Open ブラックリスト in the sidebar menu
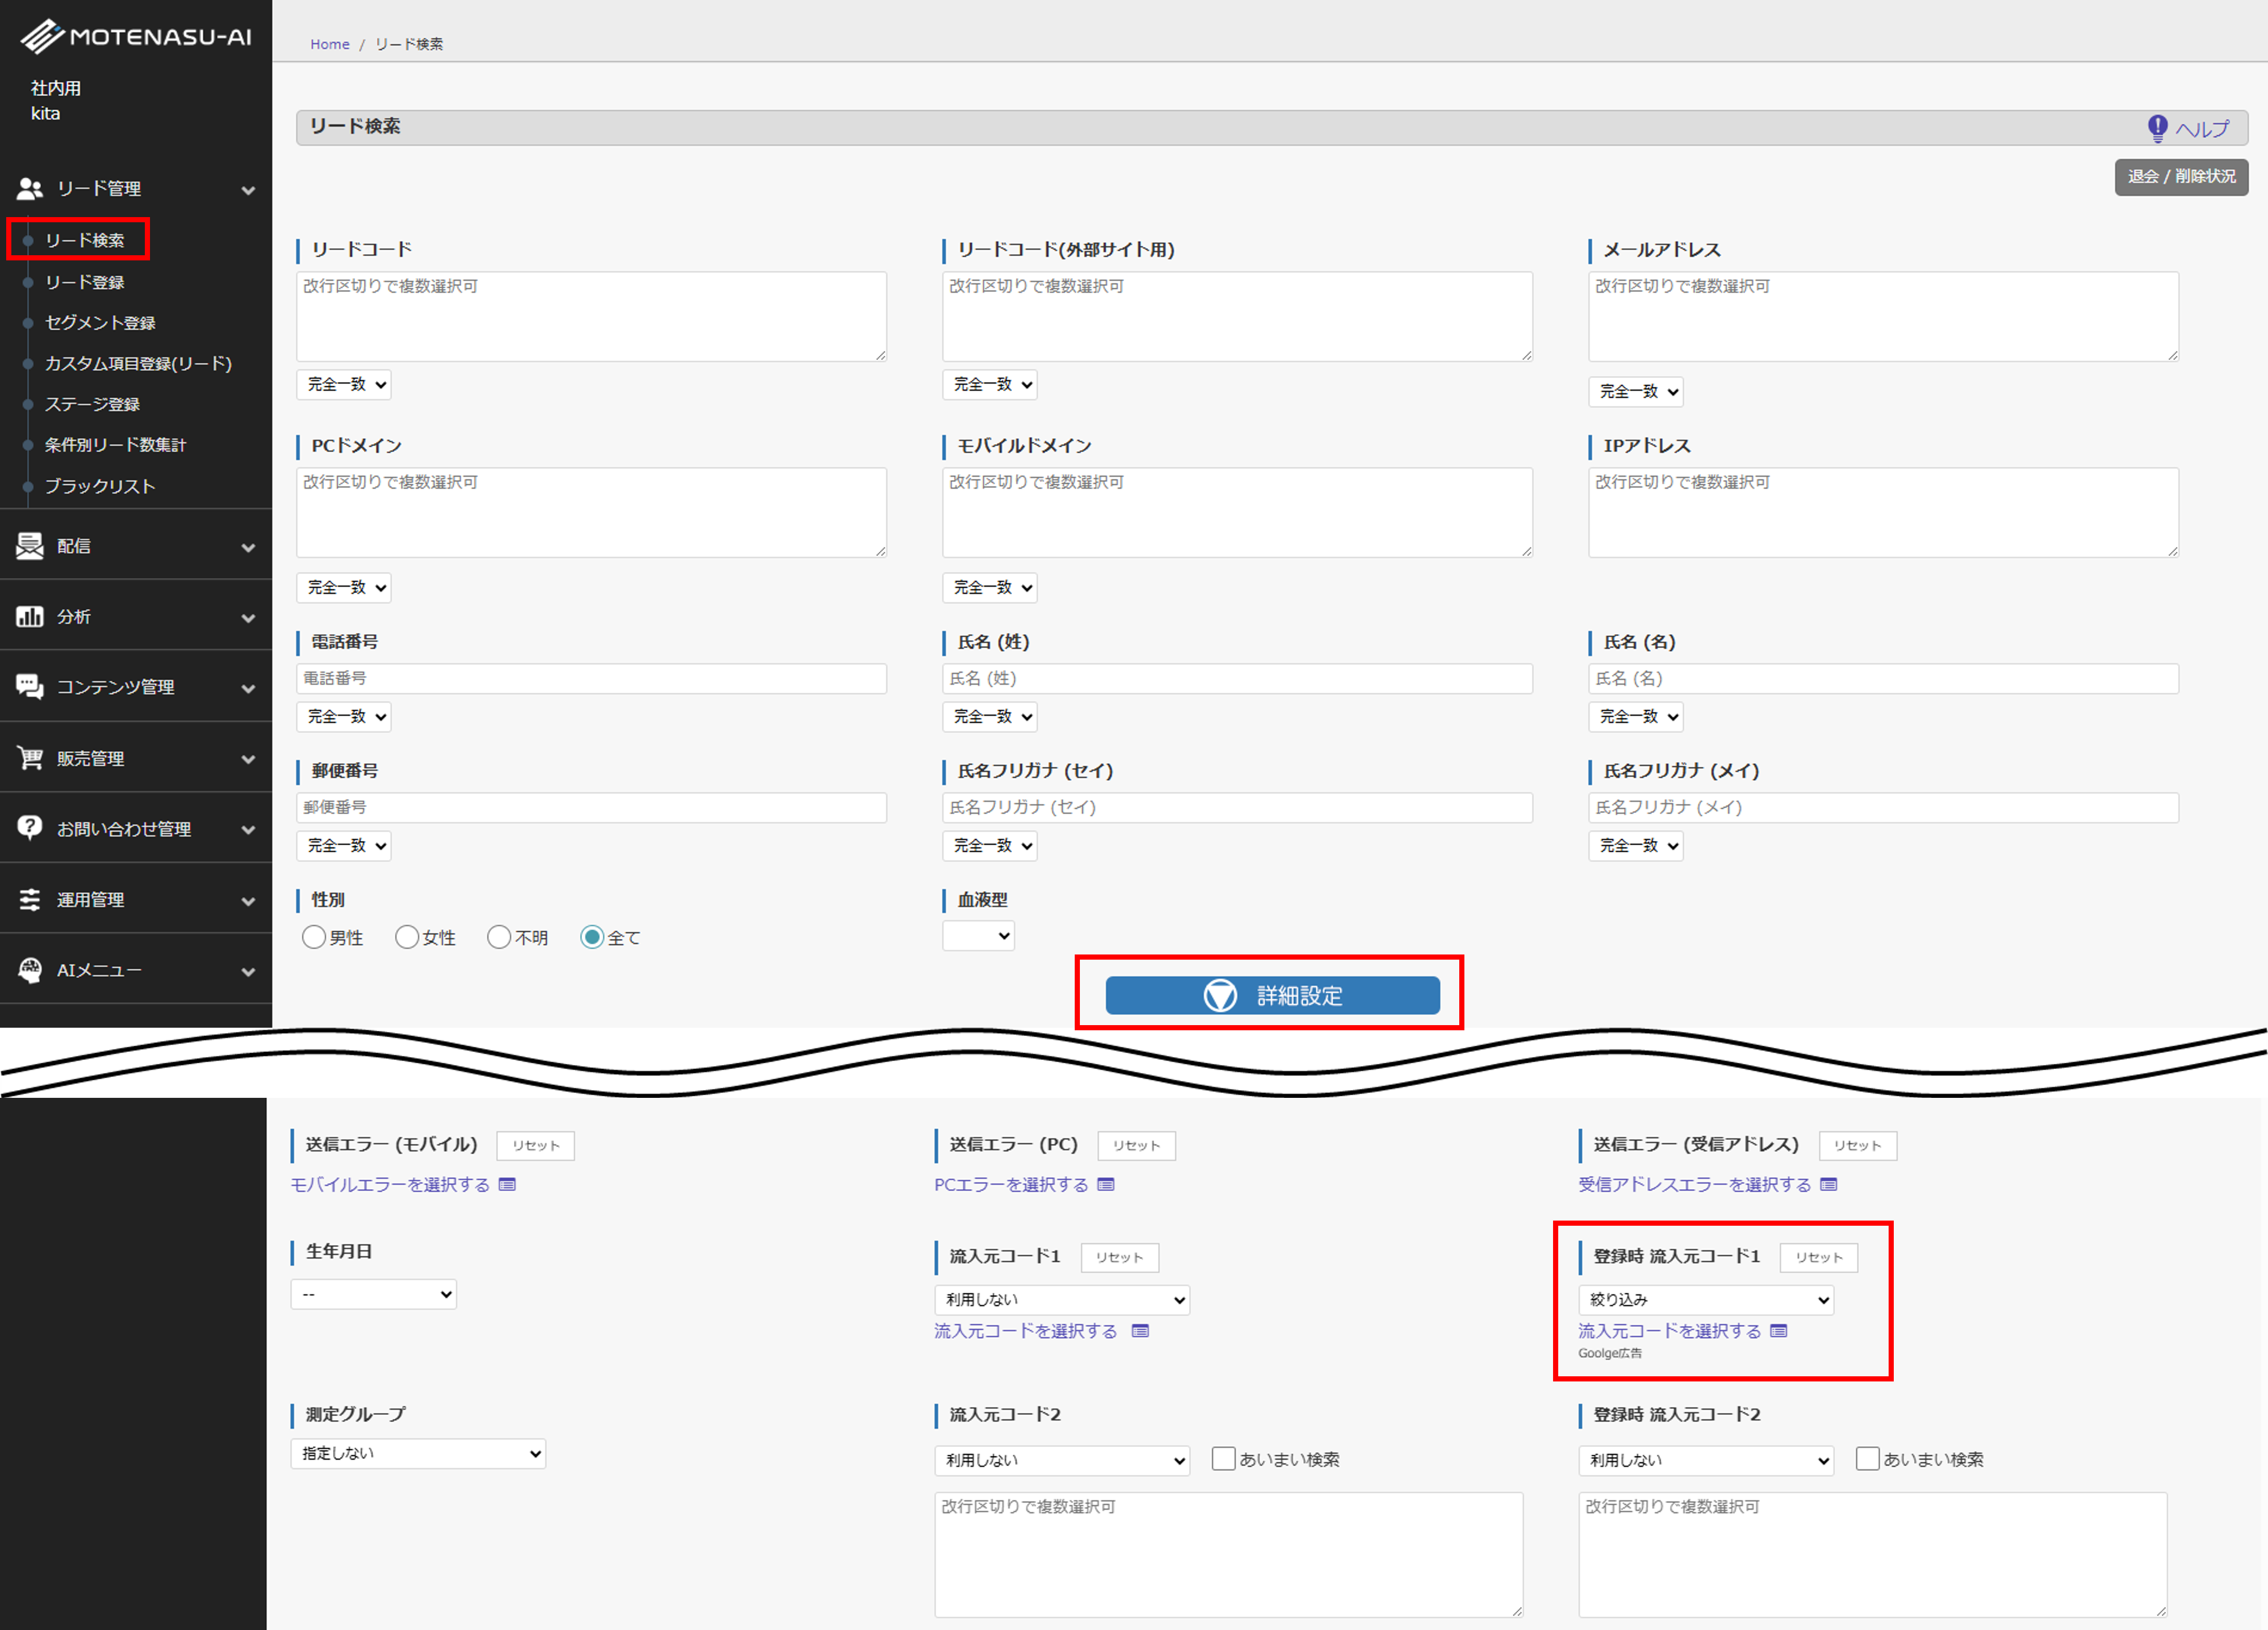Image resolution: width=2268 pixels, height=1630 pixels. pos(100,486)
